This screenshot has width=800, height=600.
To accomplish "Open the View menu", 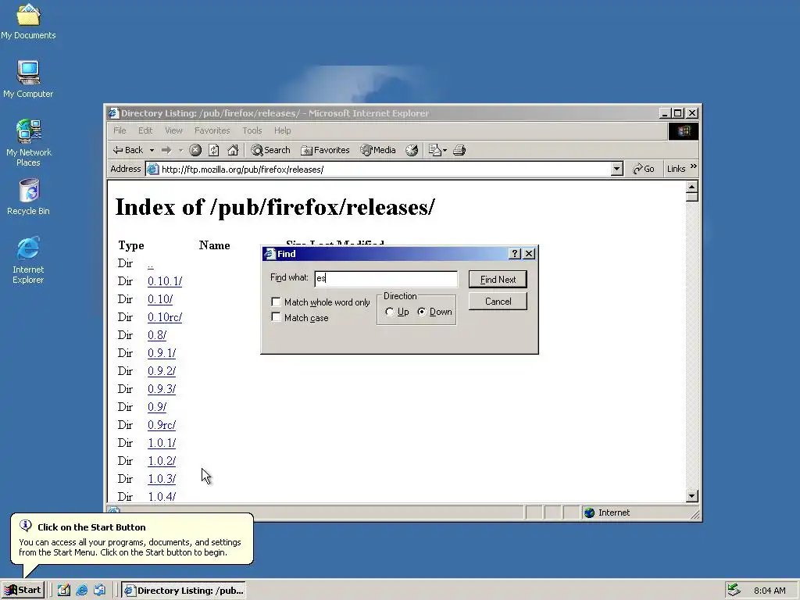I will [173, 130].
